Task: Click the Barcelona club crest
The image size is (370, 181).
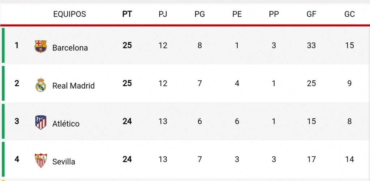Action: coord(40,46)
